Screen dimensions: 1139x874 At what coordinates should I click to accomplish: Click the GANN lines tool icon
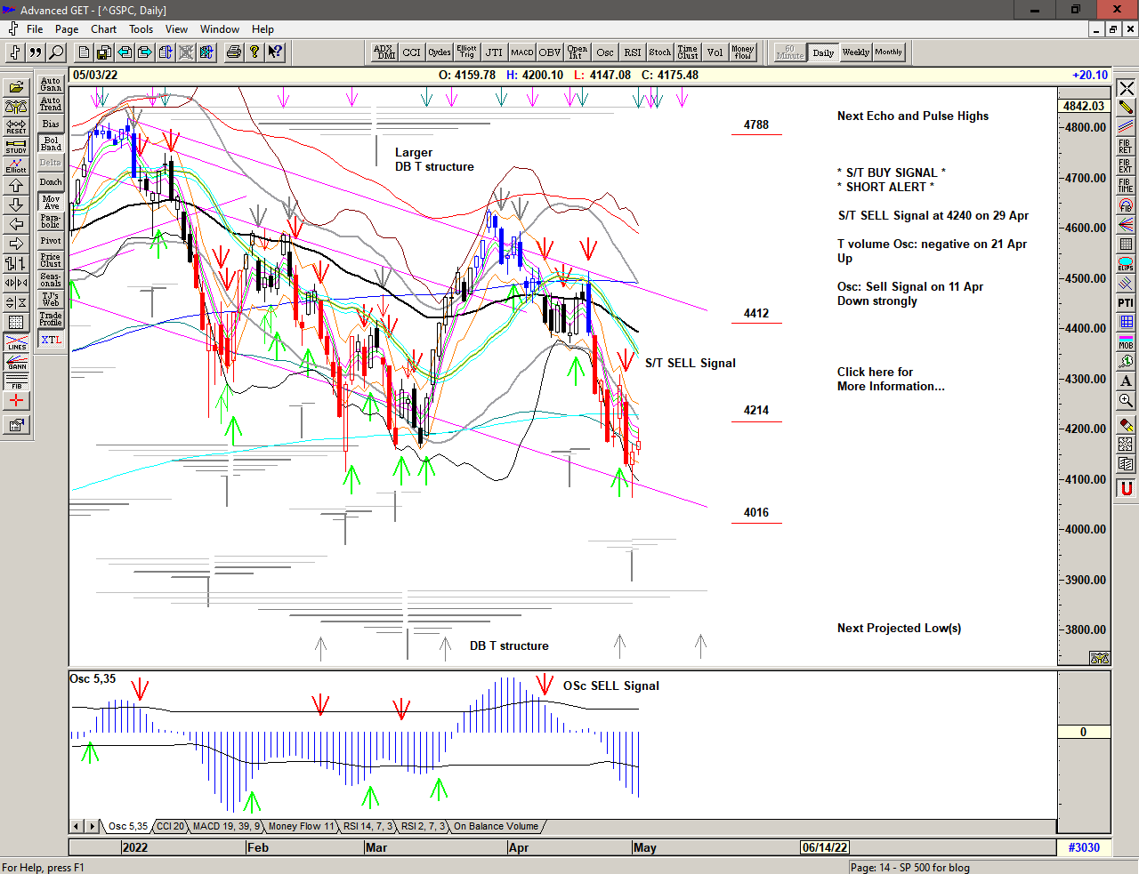click(x=16, y=362)
